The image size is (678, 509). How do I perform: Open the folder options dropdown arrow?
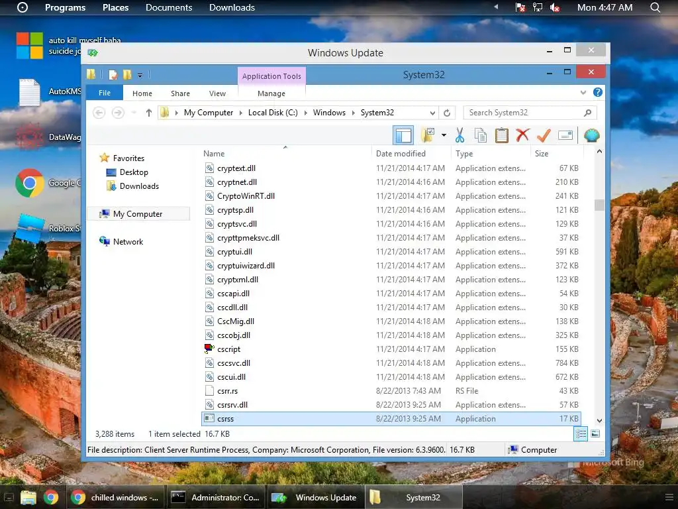point(444,135)
